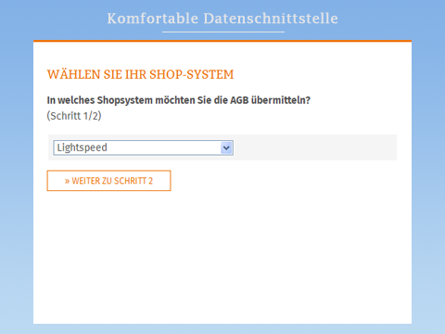Click the dropdown's blue chevron arrow
This screenshot has width=445, height=334.
tap(226, 148)
